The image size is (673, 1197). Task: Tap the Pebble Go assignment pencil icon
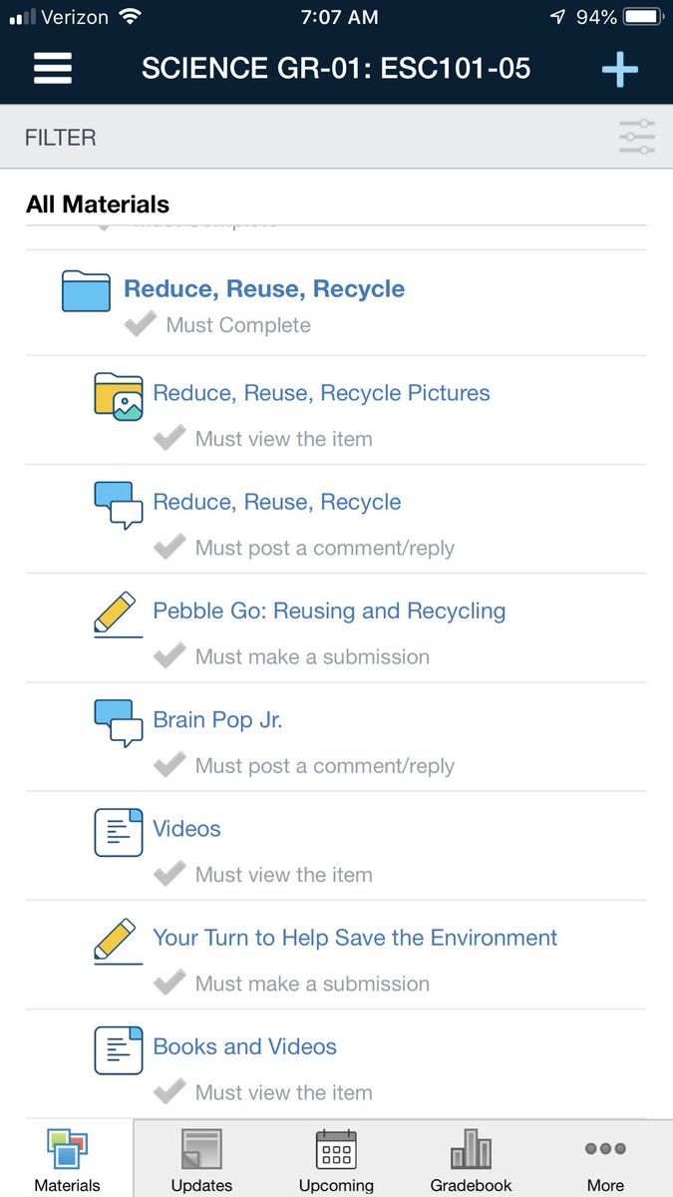118,614
